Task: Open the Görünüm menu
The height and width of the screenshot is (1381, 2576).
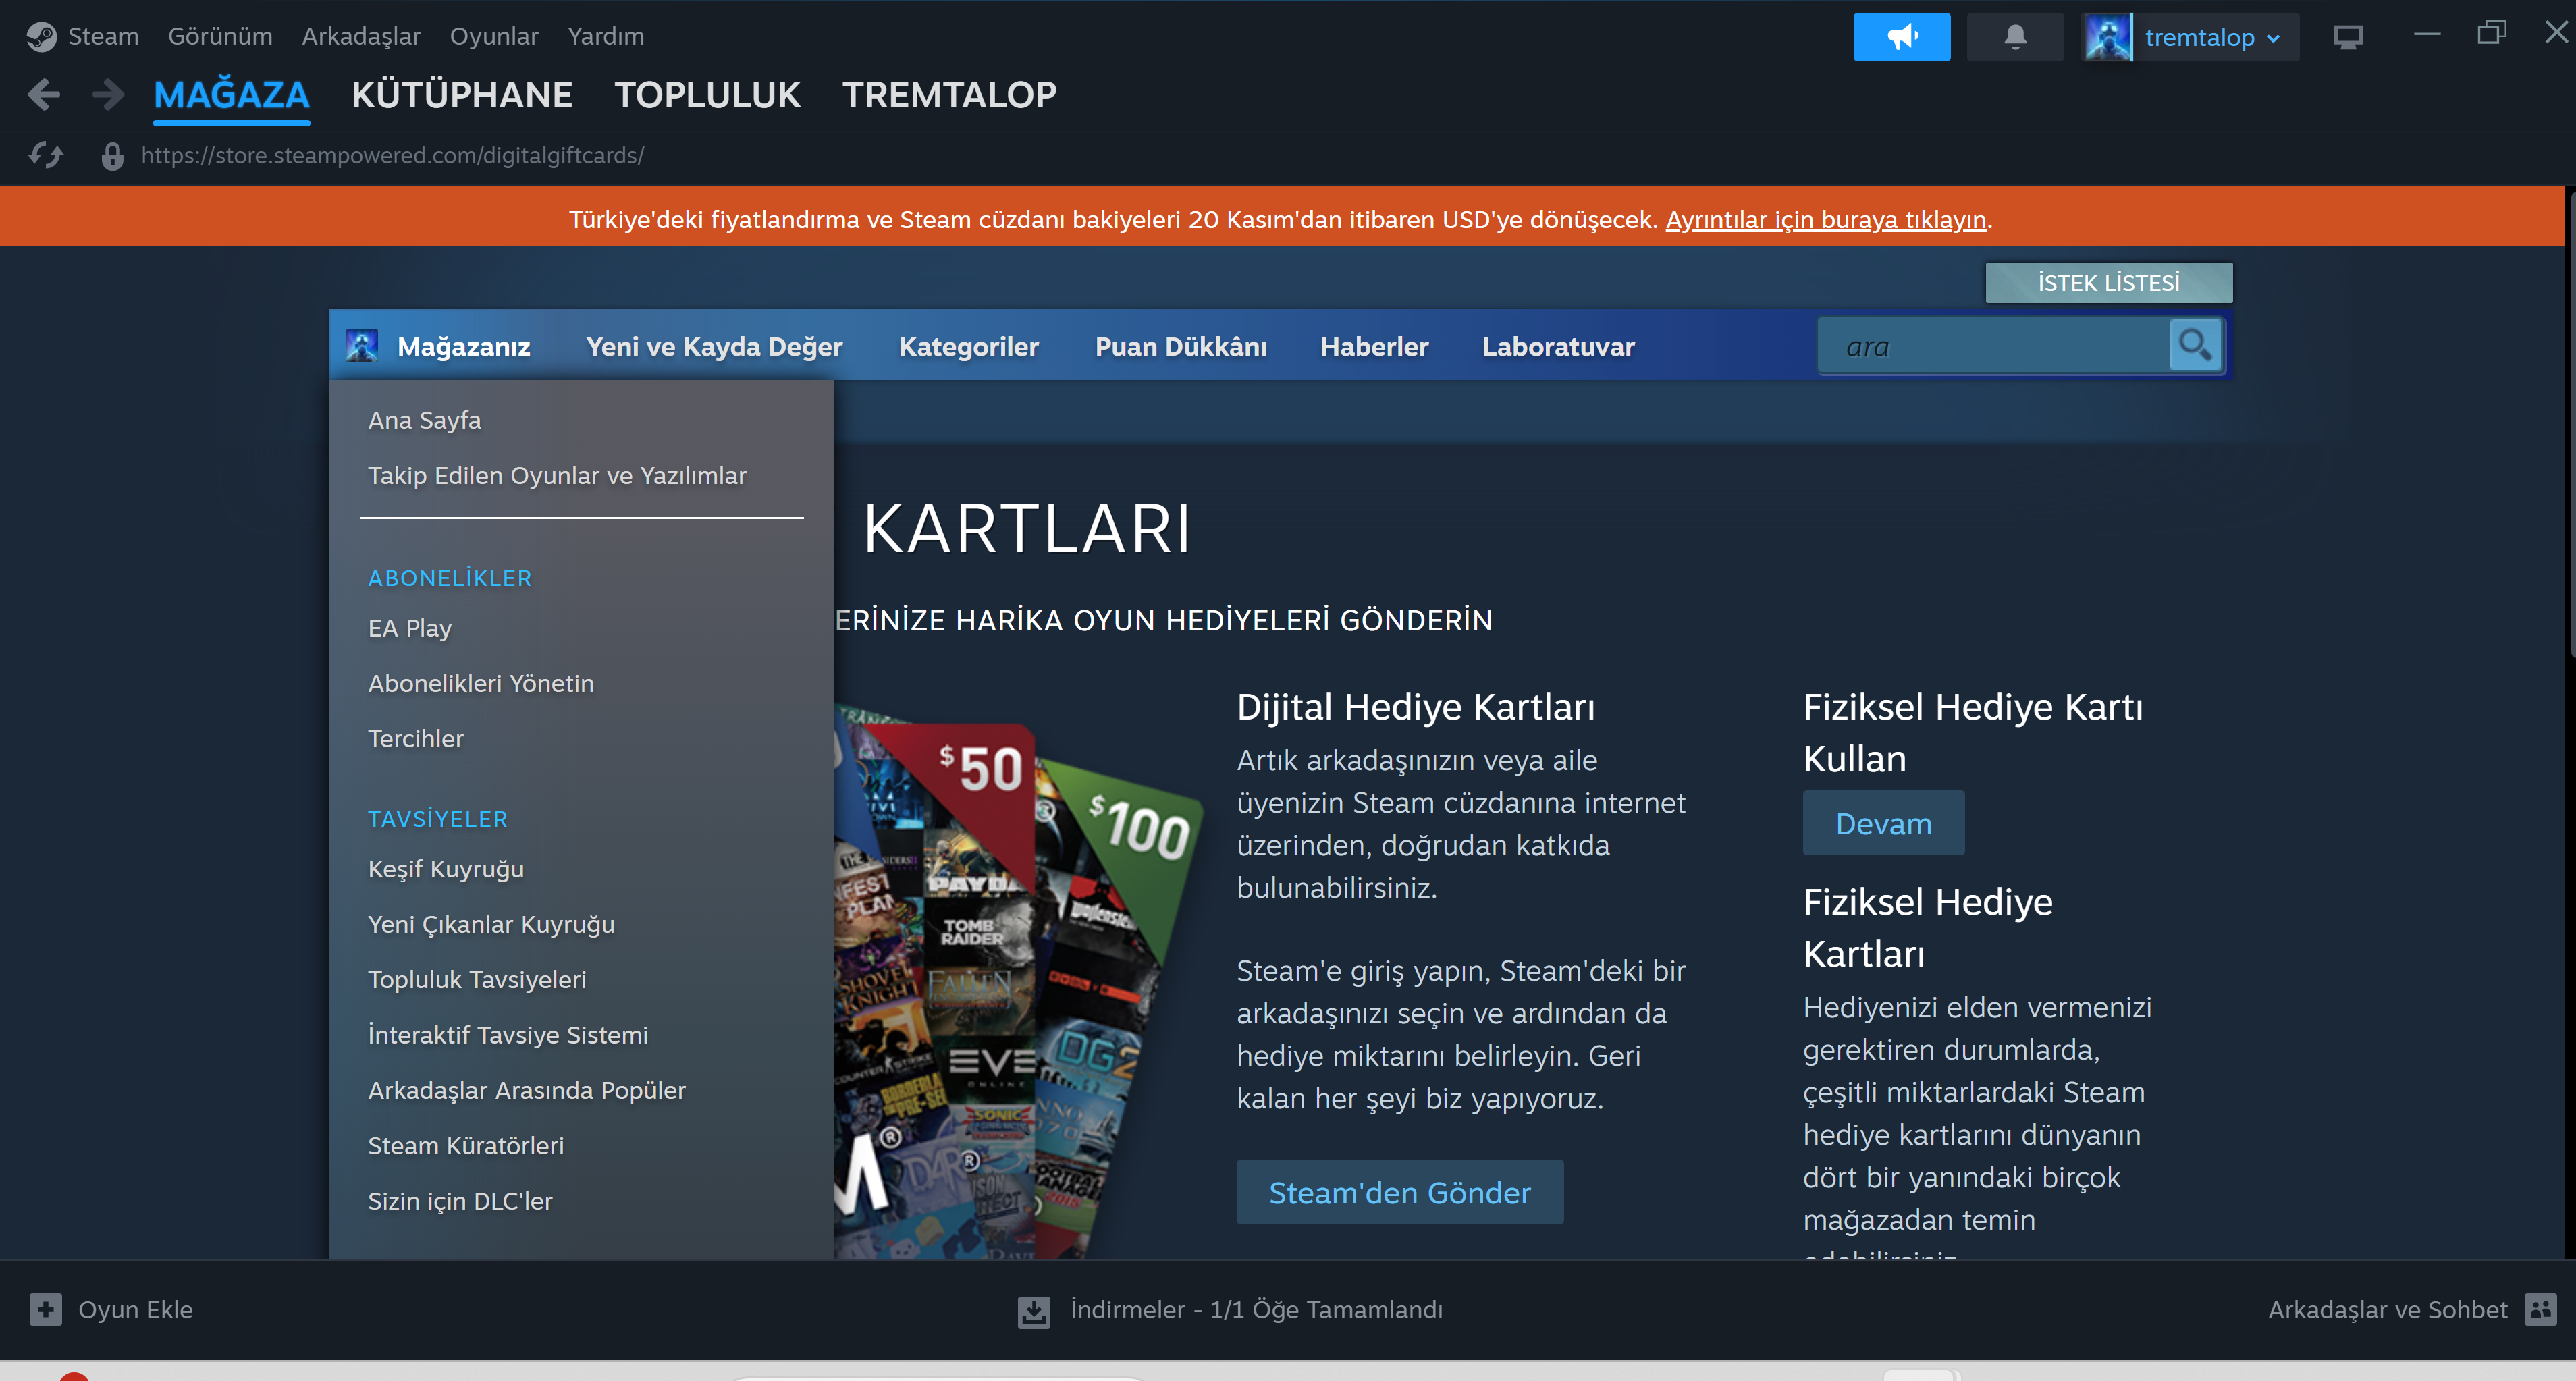Action: point(220,37)
